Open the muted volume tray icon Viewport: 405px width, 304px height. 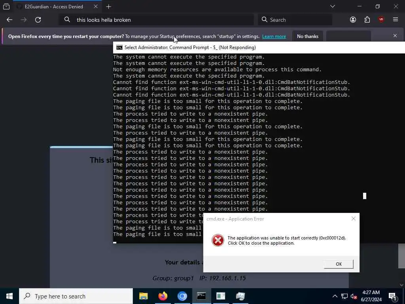354,296
